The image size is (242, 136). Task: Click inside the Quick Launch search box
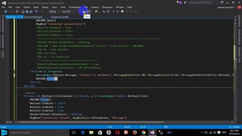(204, 3)
